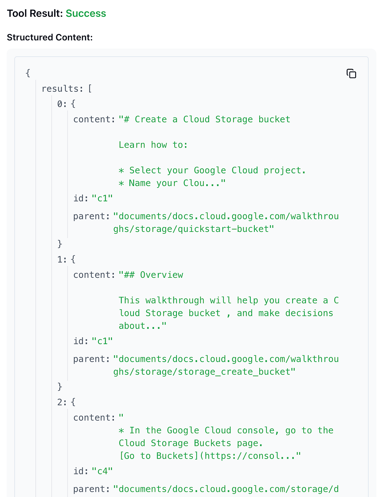Select the storage_create_bucket parent path

click(226, 365)
